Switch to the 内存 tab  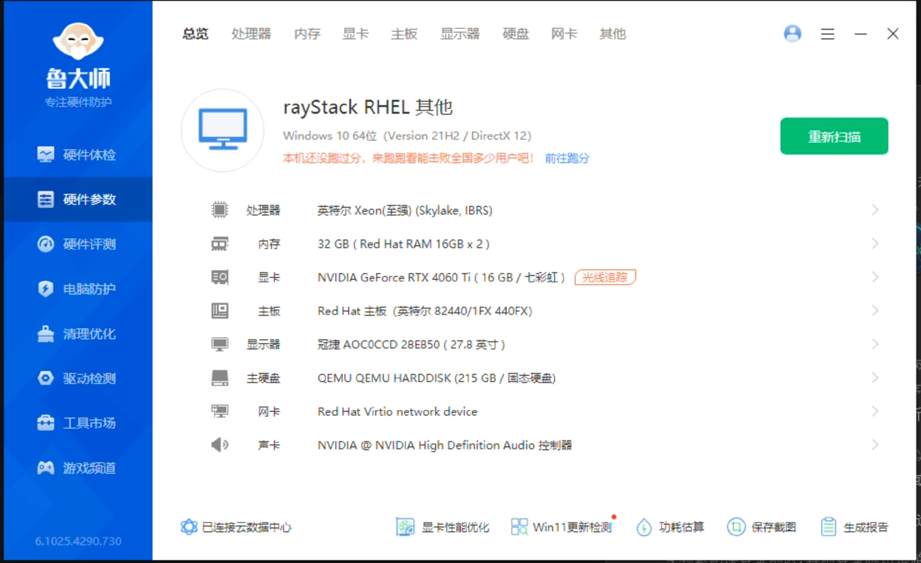click(307, 34)
